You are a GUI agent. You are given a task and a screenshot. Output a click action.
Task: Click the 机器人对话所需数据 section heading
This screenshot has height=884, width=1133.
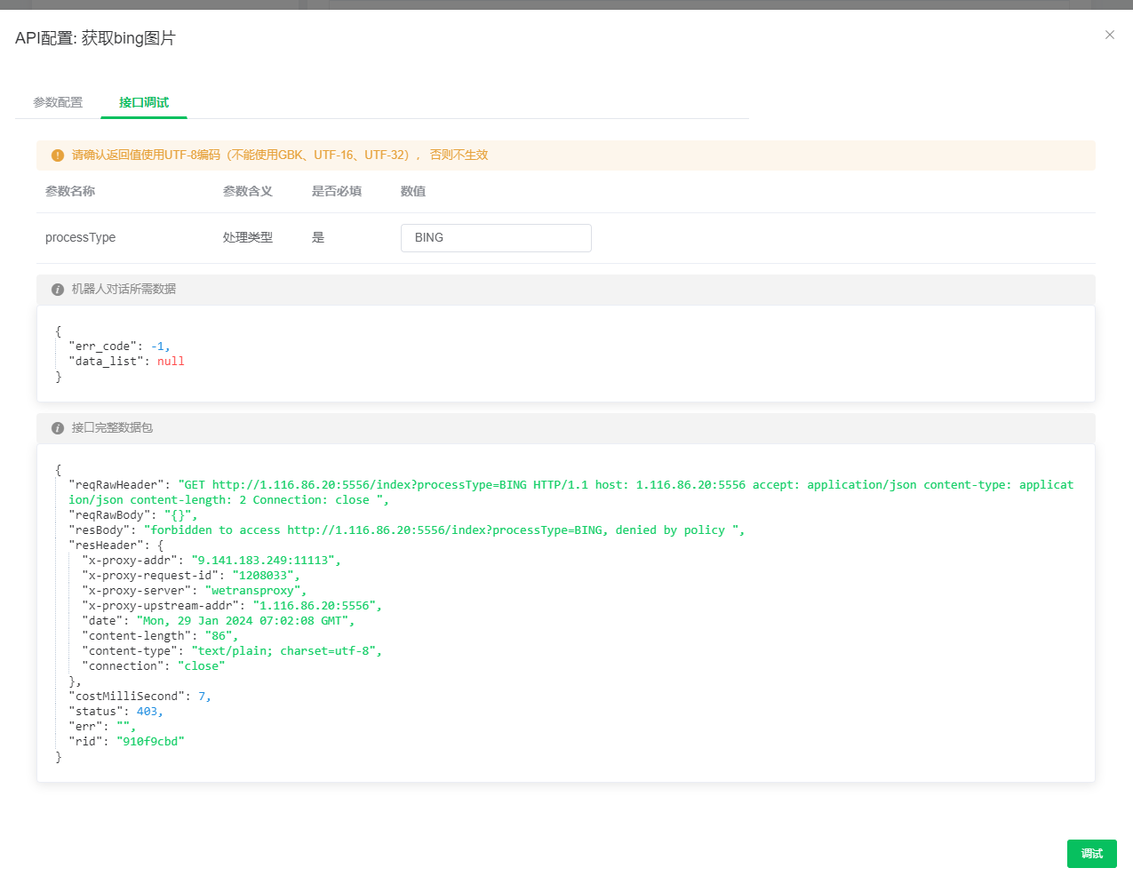coord(124,290)
